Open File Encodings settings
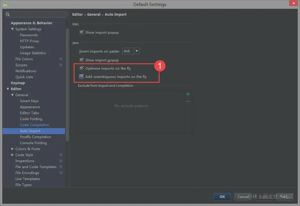300x206 pixels. (x=27, y=173)
